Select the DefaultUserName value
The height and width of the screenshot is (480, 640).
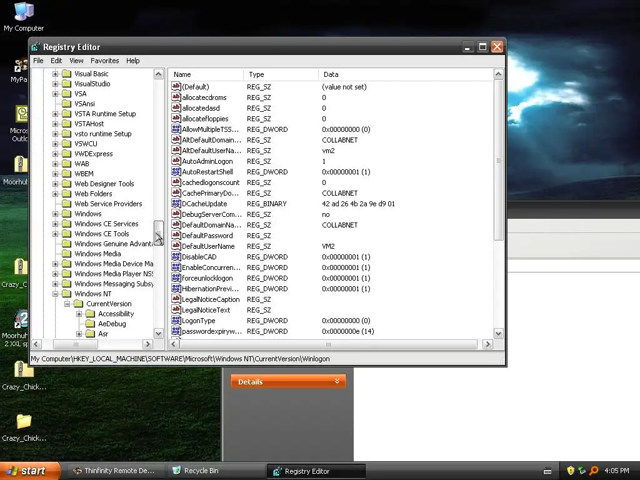pos(208,246)
